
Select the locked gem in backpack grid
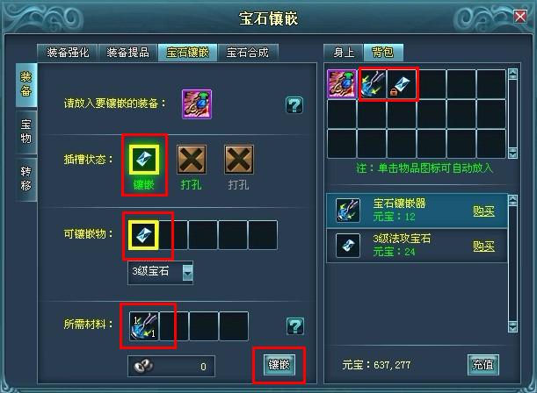(402, 84)
